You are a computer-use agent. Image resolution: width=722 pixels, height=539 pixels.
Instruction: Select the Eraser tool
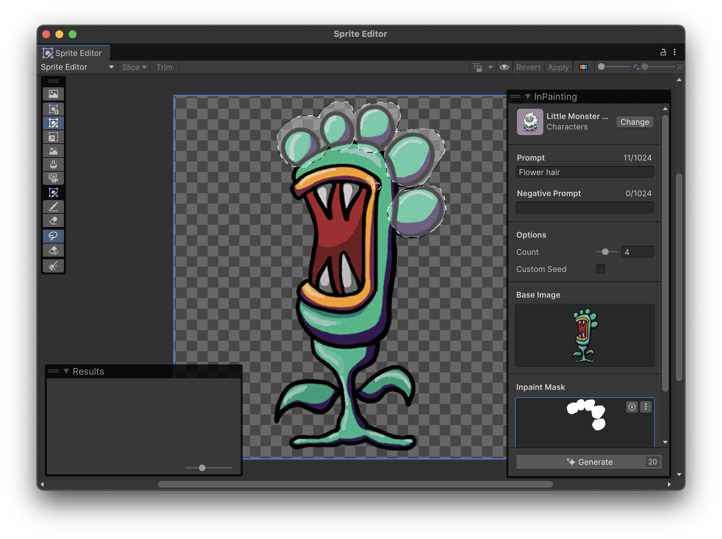pos(53,220)
